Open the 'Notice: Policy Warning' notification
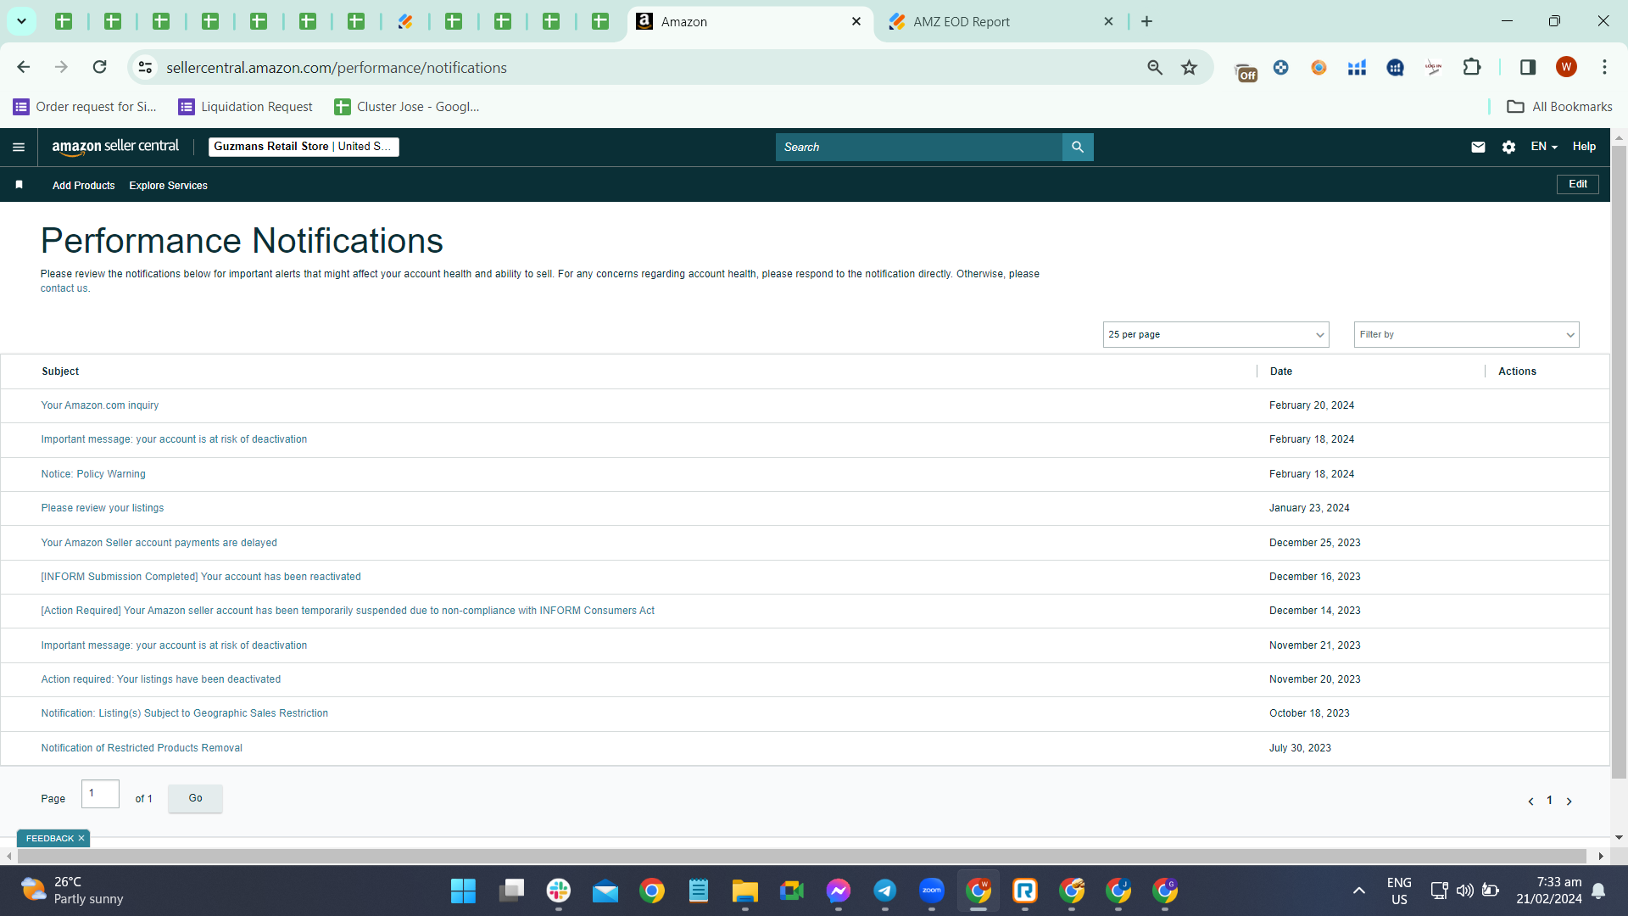The height and width of the screenshot is (916, 1628). point(93,474)
